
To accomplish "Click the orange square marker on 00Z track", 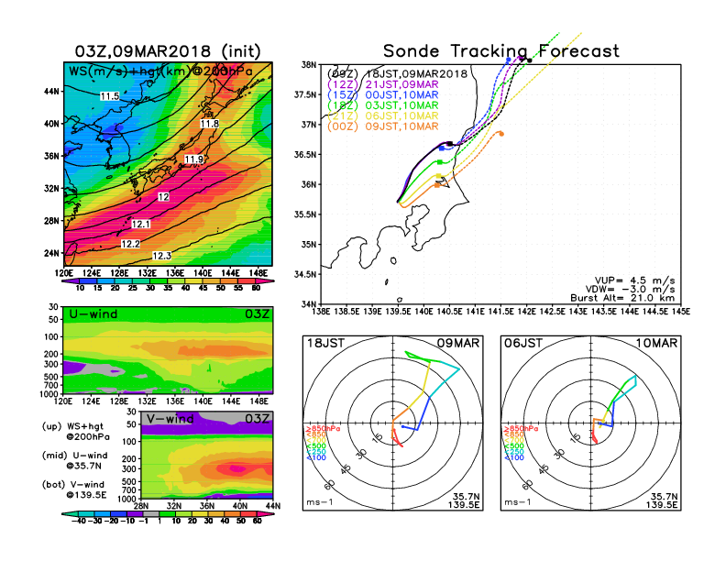I will [x=437, y=185].
